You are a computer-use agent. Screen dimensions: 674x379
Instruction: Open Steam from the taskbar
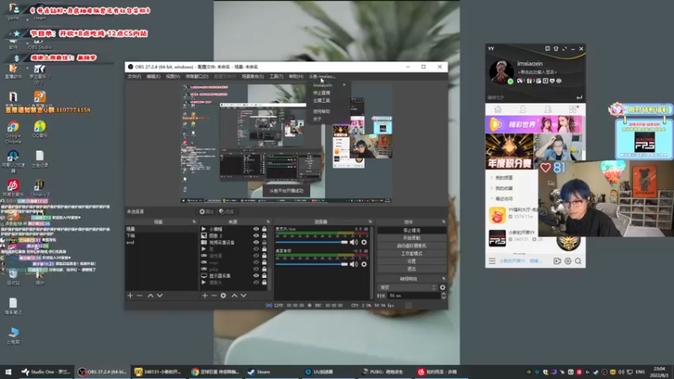(259, 371)
